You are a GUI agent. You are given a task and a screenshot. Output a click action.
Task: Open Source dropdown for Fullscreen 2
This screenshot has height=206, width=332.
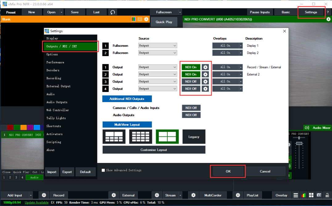point(158,53)
